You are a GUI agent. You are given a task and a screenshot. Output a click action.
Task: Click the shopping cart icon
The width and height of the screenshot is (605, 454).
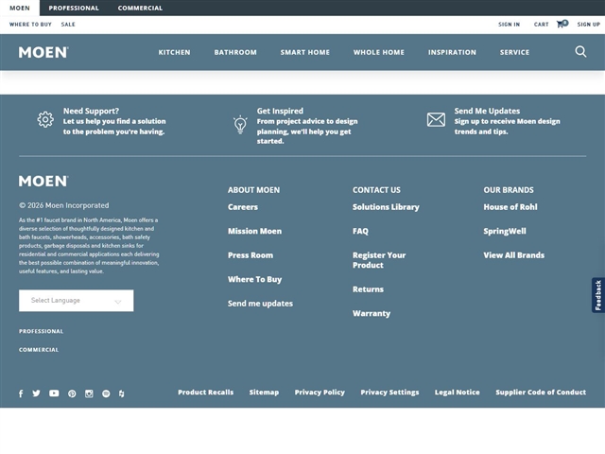(x=562, y=24)
